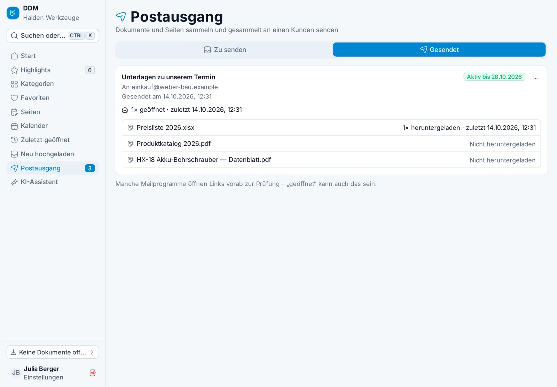Switch to the Zu senden tab

225,50
